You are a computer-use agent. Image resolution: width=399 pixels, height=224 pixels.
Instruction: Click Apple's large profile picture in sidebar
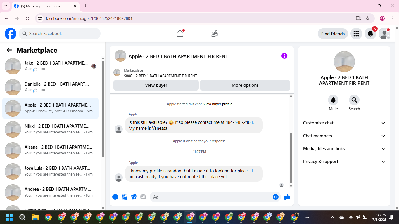[x=344, y=62]
